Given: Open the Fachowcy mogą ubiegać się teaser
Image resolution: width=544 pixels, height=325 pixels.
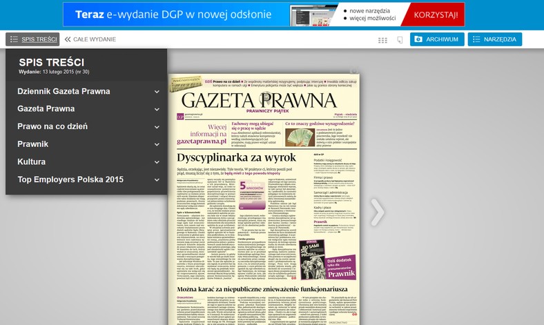Looking at the screenshot, I should click(253, 126).
